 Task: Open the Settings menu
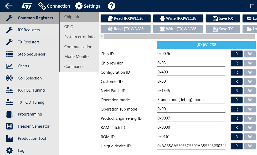point(88,6)
